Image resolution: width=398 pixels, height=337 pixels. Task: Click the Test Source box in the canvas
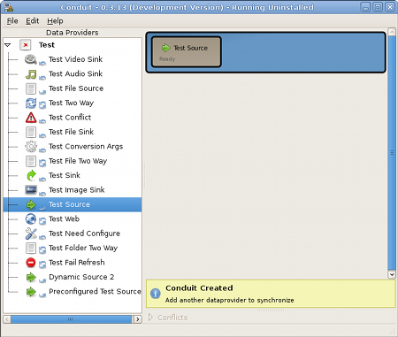tap(187, 52)
